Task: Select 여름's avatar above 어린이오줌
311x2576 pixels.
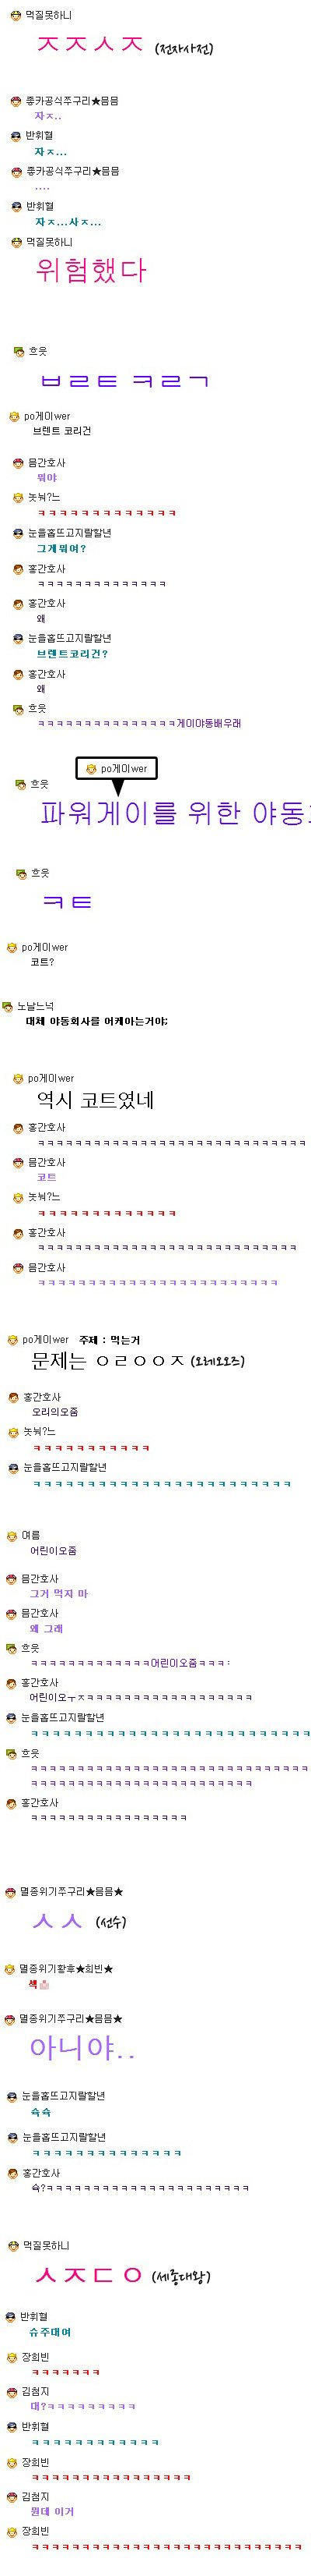Action: point(12,1535)
